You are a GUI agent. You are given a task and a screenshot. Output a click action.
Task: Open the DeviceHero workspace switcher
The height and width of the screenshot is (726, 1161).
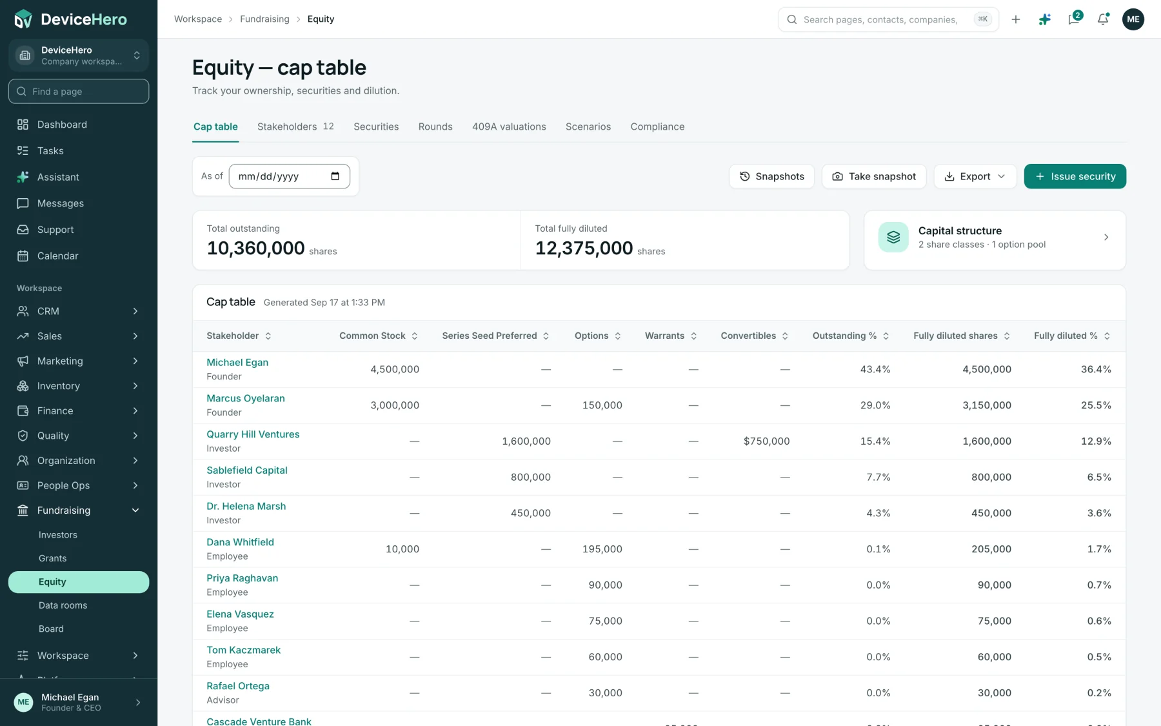click(79, 55)
